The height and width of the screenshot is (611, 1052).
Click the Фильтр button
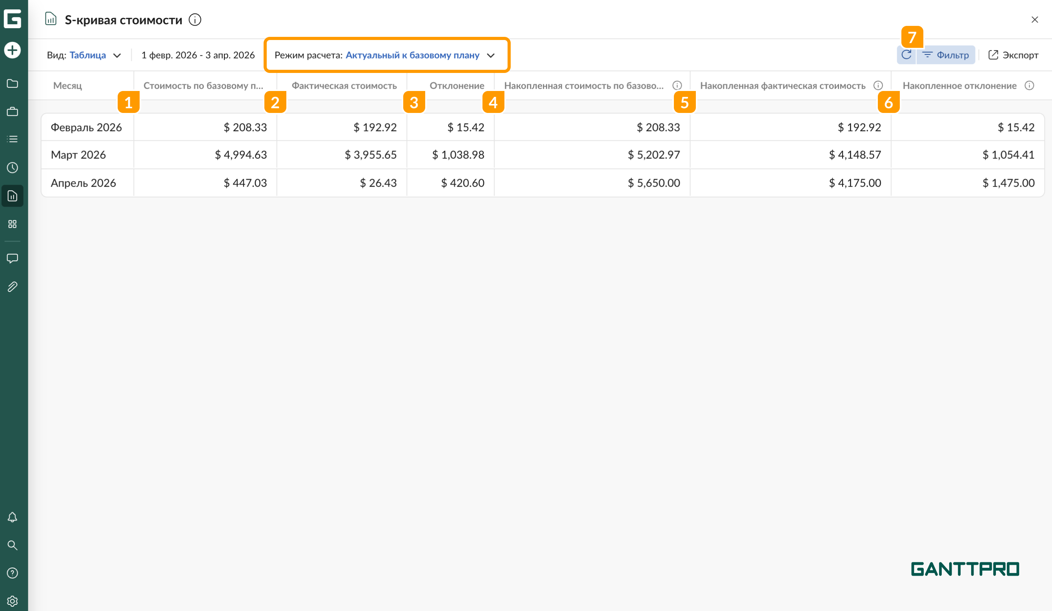pyautogui.click(x=946, y=55)
